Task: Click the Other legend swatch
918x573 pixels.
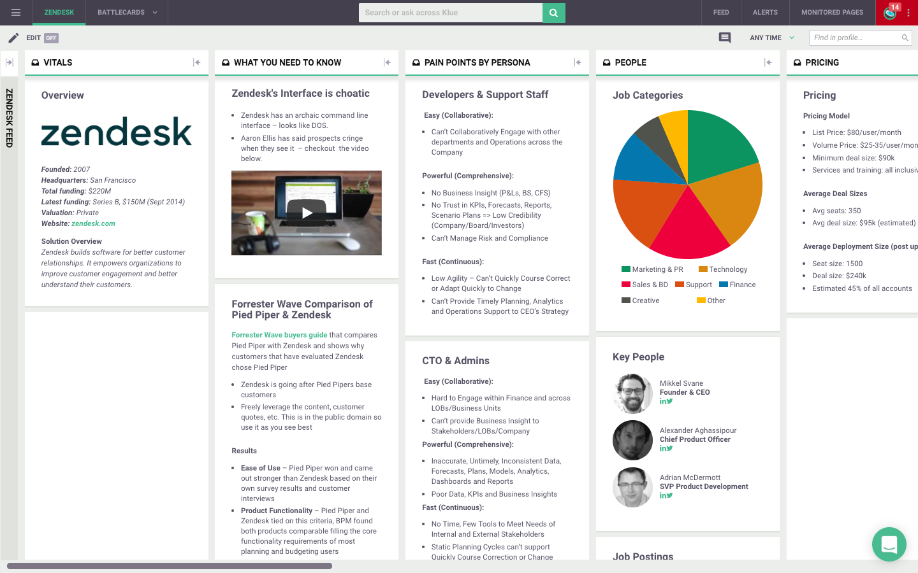Action: (701, 301)
